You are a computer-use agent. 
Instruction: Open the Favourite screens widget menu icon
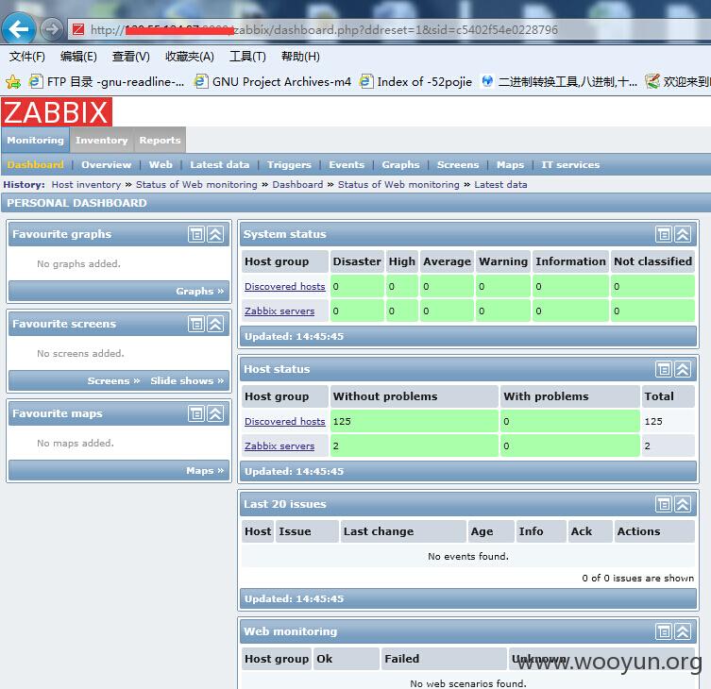point(196,324)
